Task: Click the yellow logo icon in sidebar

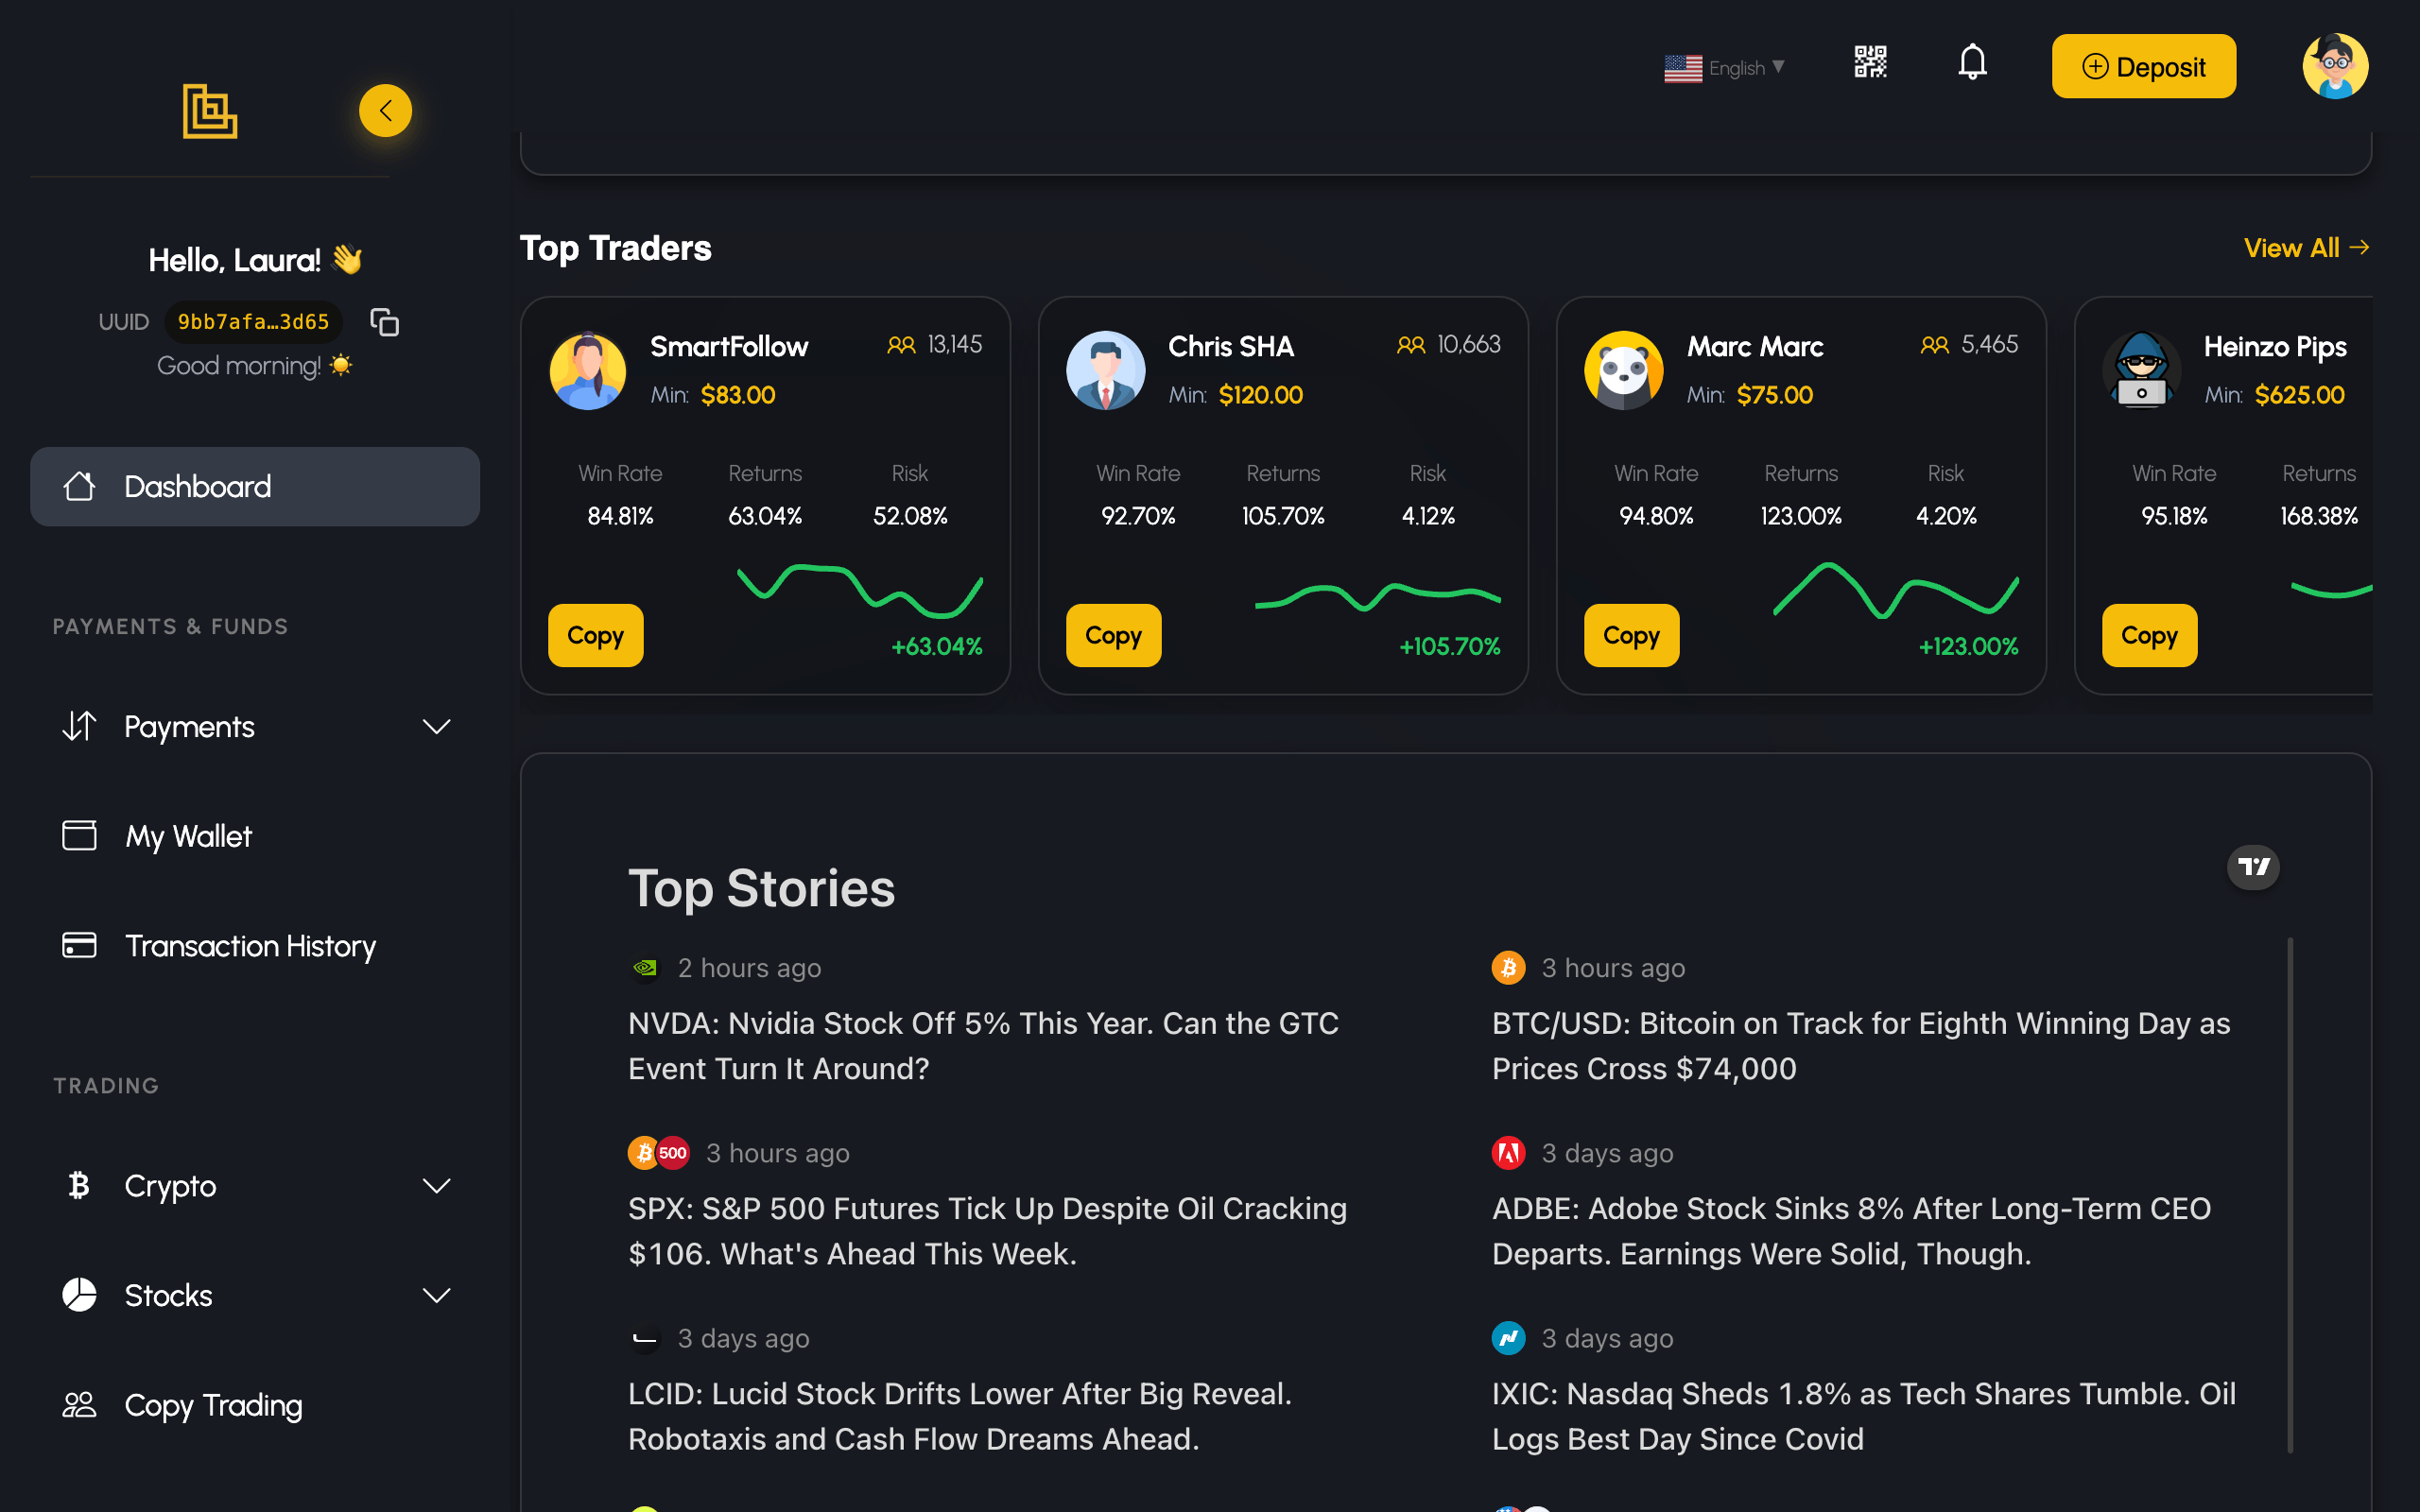Action: pos(210,111)
